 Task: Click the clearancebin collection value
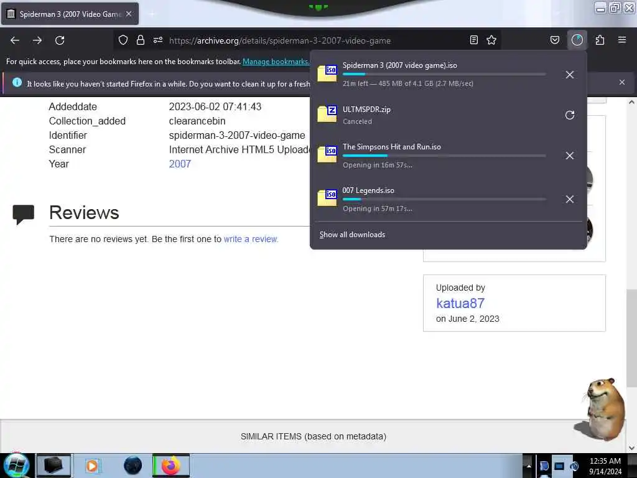[197, 121]
